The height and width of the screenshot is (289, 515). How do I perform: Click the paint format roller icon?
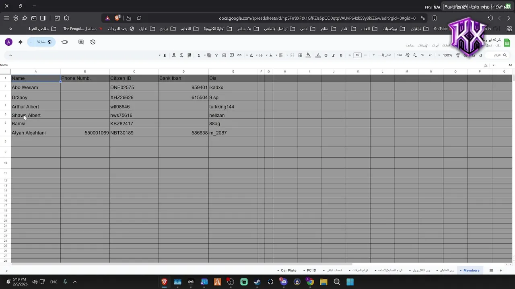pyautogui.click(x=458, y=55)
